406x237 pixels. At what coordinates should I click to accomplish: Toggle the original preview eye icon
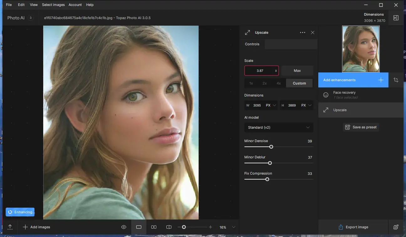[124, 227]
